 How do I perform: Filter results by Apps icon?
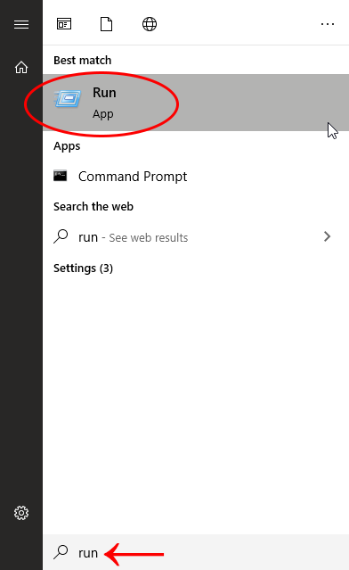pos(64,24)
